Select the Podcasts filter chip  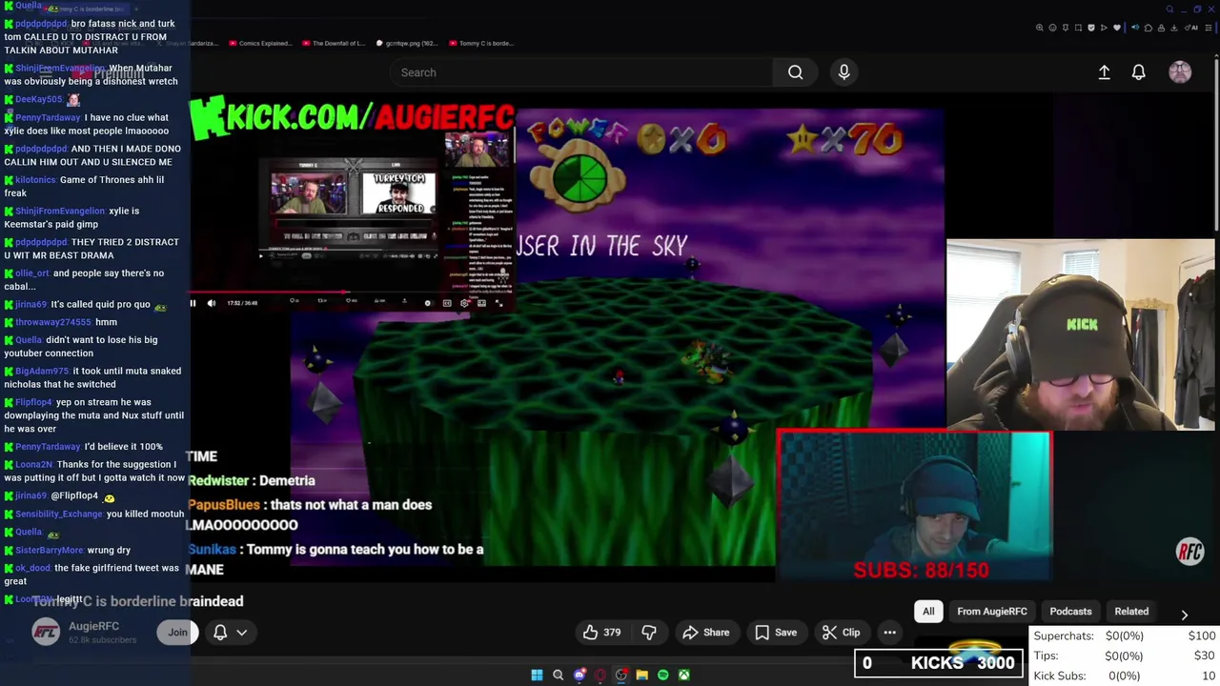(x=1070, y=611)
